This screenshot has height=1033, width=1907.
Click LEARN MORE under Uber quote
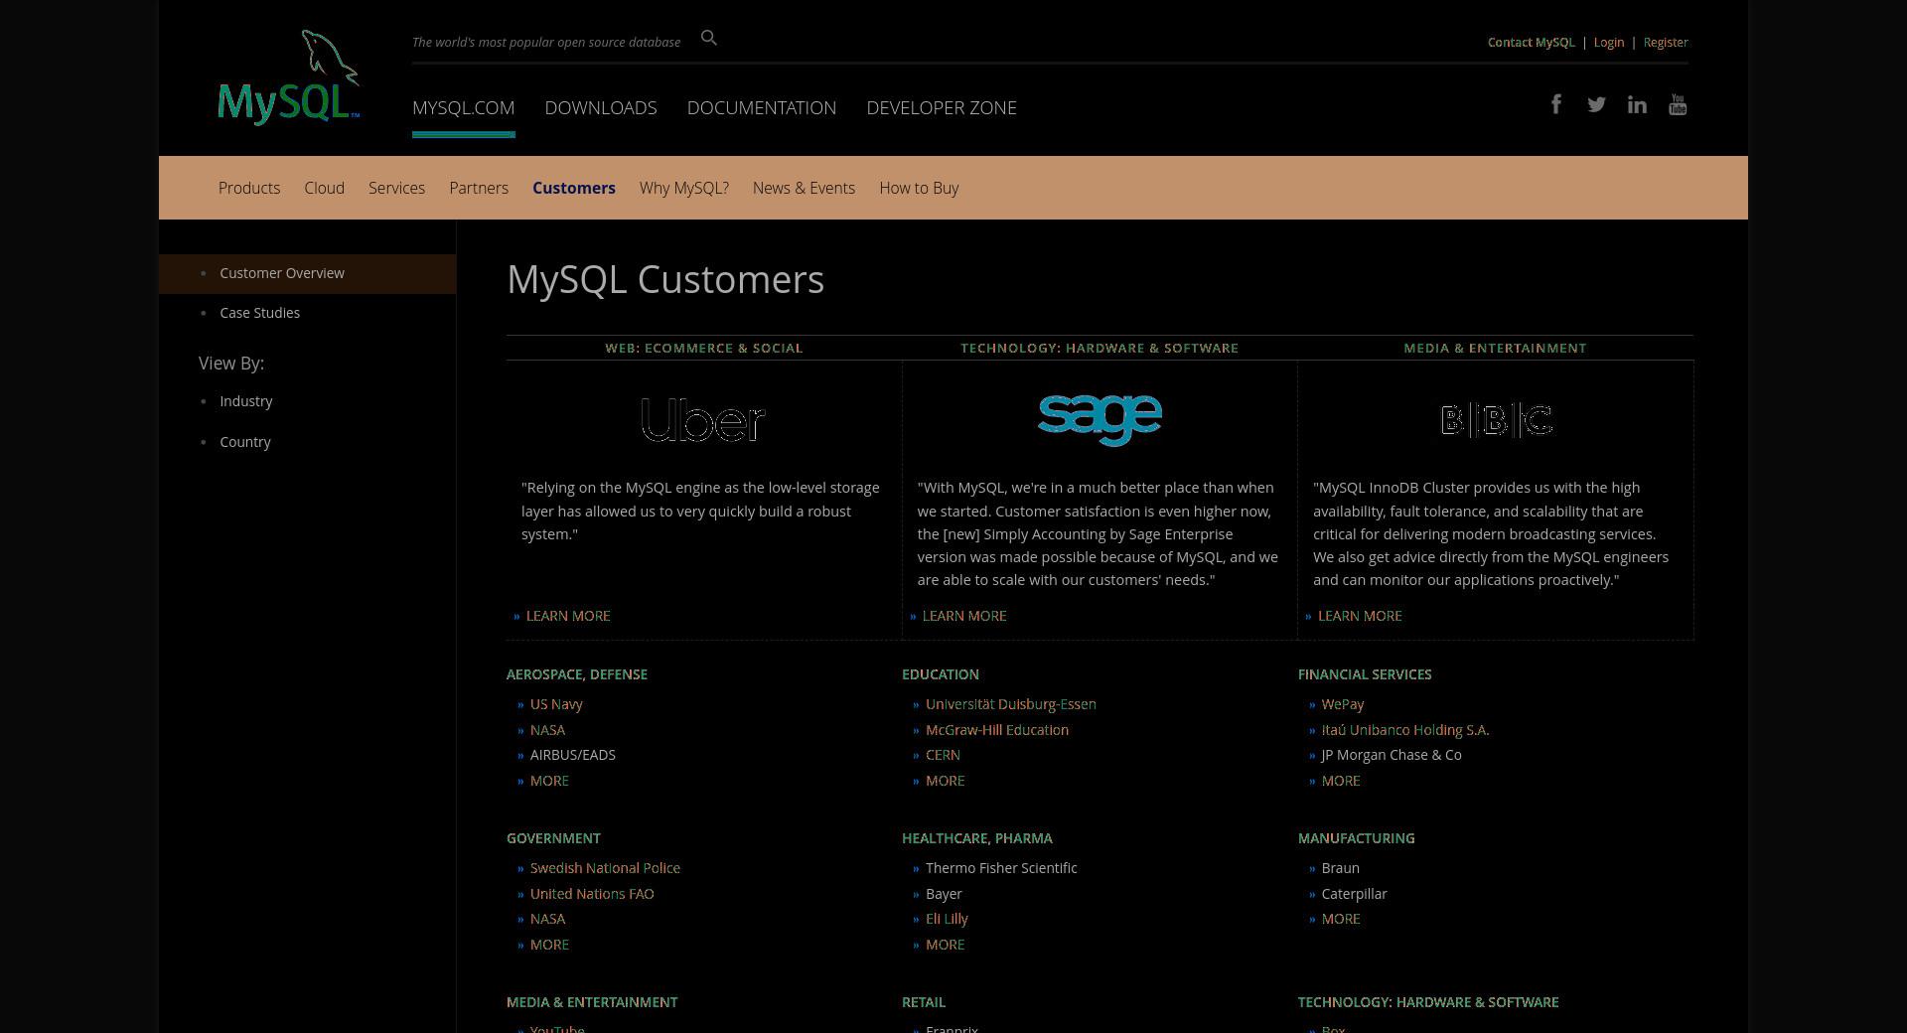coord(568,616)
